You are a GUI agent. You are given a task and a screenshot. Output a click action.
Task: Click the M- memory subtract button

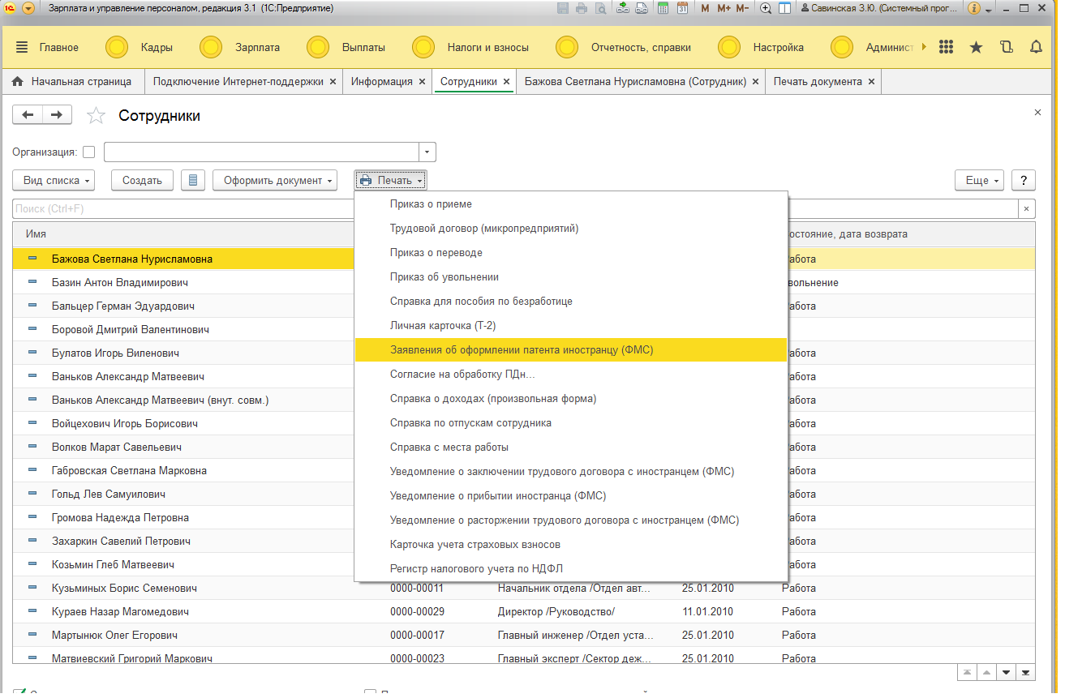[x=742, y=8]
